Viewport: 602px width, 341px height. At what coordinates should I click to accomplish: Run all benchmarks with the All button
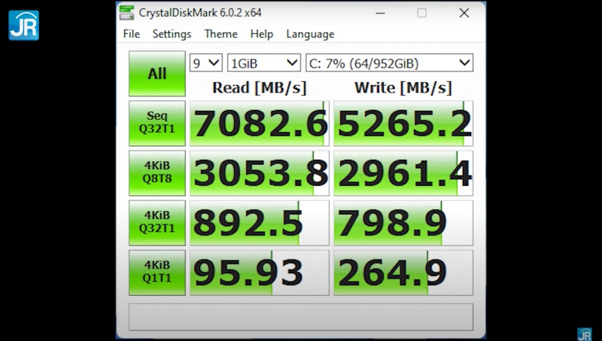[157, 73]
